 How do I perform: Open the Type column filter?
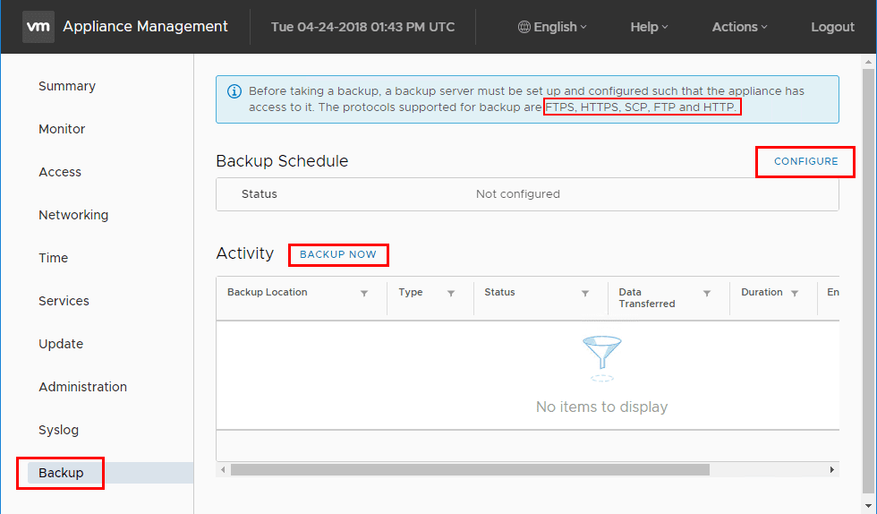451,293
